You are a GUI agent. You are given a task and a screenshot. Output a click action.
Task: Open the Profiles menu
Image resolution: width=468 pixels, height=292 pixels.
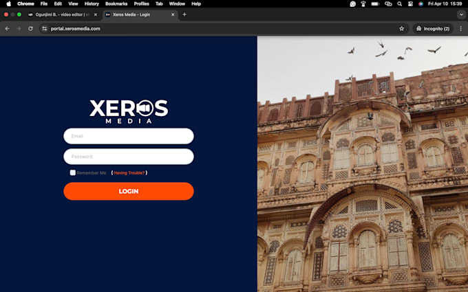point(142,4)
